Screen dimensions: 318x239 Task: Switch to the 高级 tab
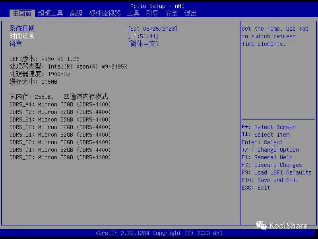[76, 14]
